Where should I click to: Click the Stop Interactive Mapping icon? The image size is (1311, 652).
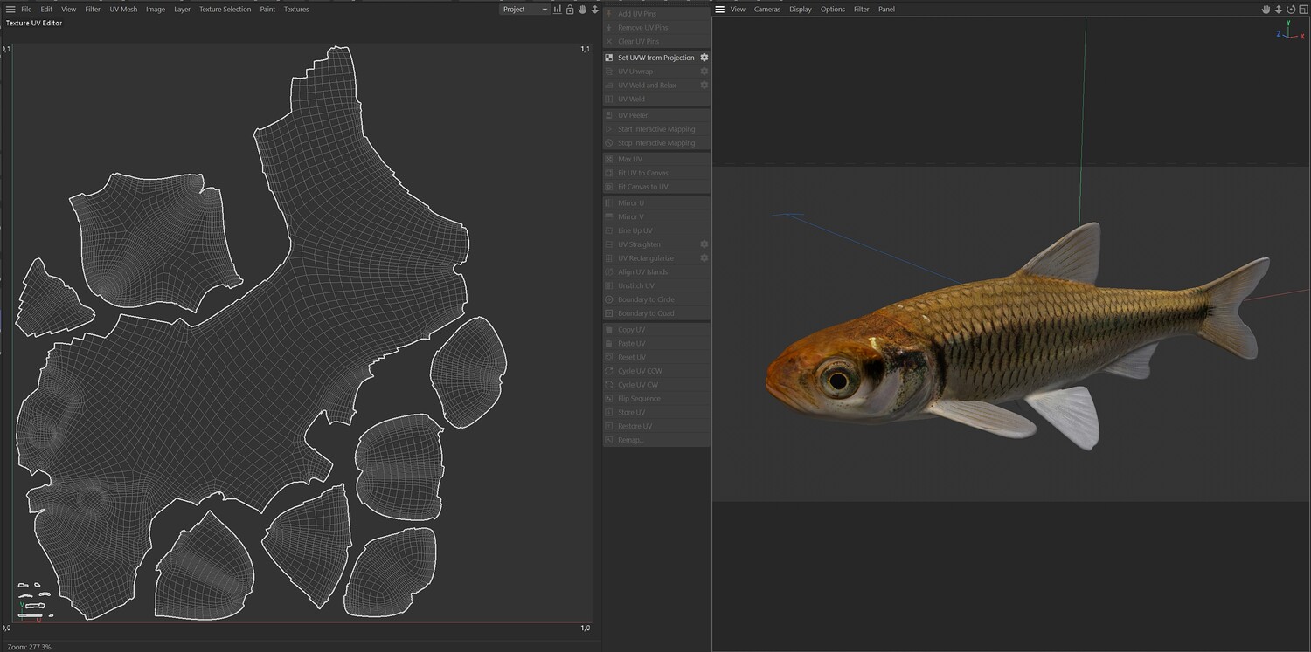pyautogui.click(x=609, y=143)
